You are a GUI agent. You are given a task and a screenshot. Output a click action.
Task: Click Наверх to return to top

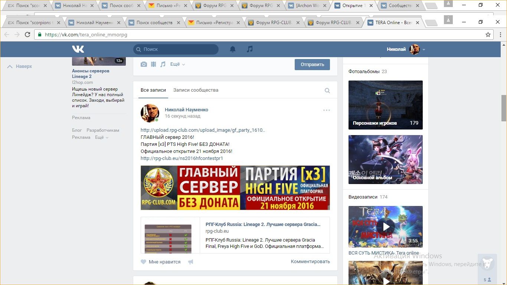20,66
